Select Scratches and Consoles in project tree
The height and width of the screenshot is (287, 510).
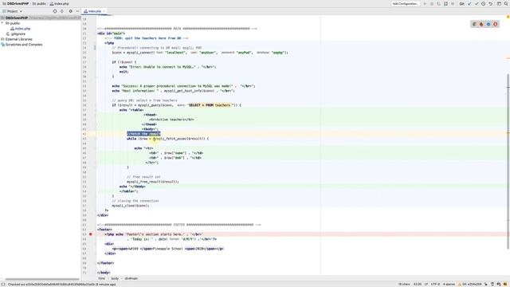(23, 45)
